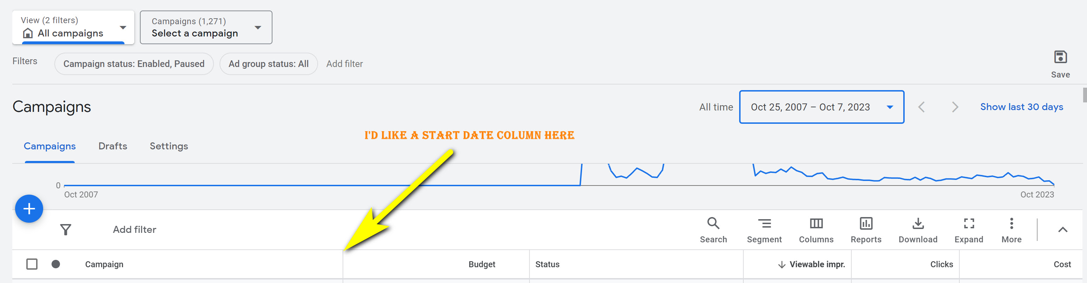This screenshot has width=1087, height=283.
Task: Click the funnel filter icon
Action: click(66, 229)
